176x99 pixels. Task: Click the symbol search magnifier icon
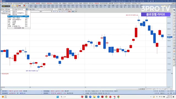point(15,9)
